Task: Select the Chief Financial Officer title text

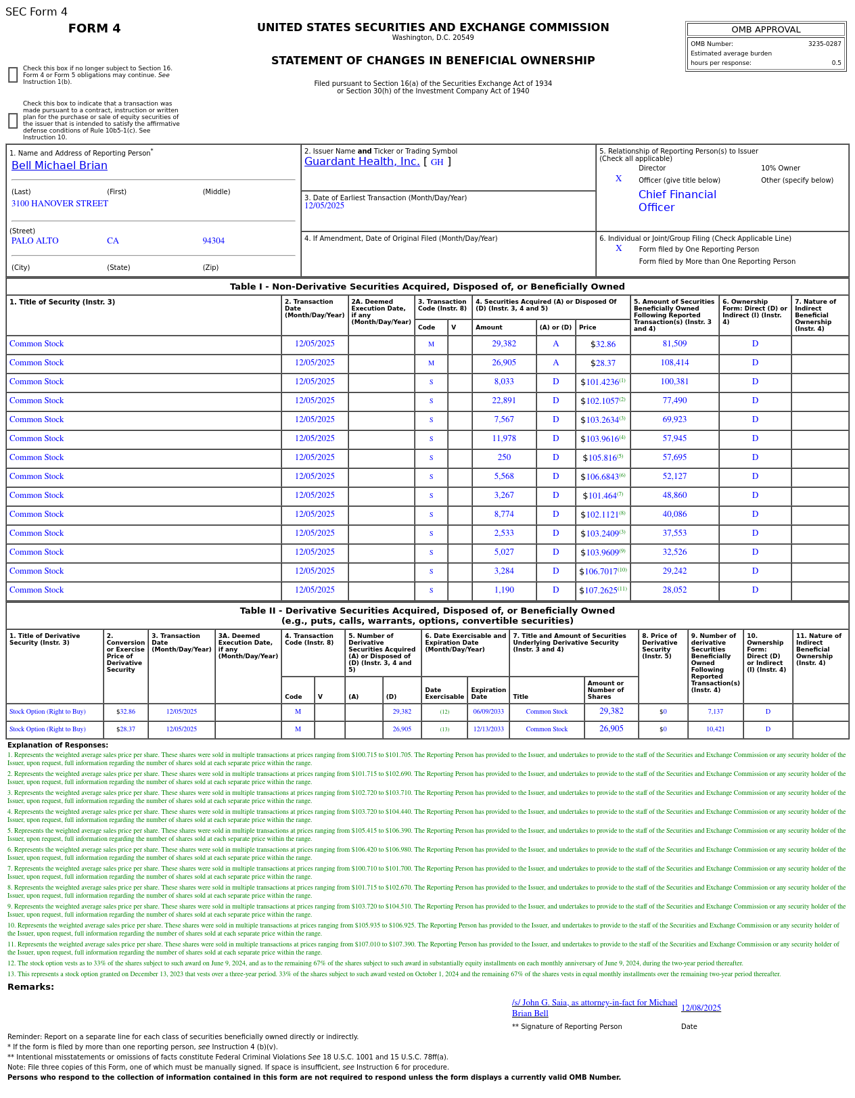Action: point(677,201)
